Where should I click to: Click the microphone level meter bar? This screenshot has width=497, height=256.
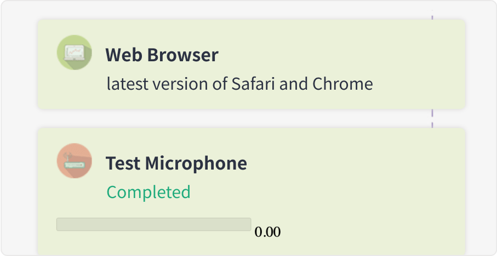[x=154, y=224]
